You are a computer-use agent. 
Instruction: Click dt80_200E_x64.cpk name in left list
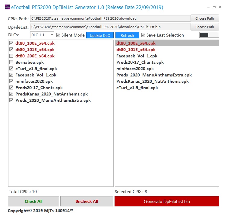[x=35, y=56]
